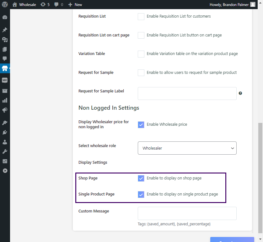
Task: Open the Tools wrench icon in sidebar
Action: point(5,151)
